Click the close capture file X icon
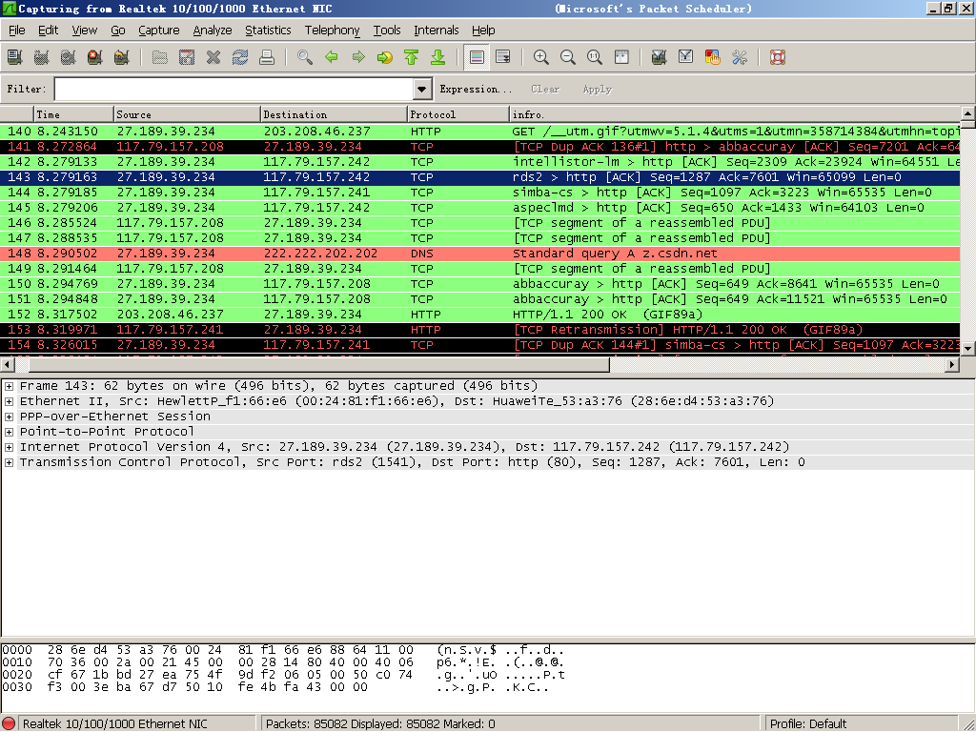This screenshot has width=976, height=732. click(213, 58)
